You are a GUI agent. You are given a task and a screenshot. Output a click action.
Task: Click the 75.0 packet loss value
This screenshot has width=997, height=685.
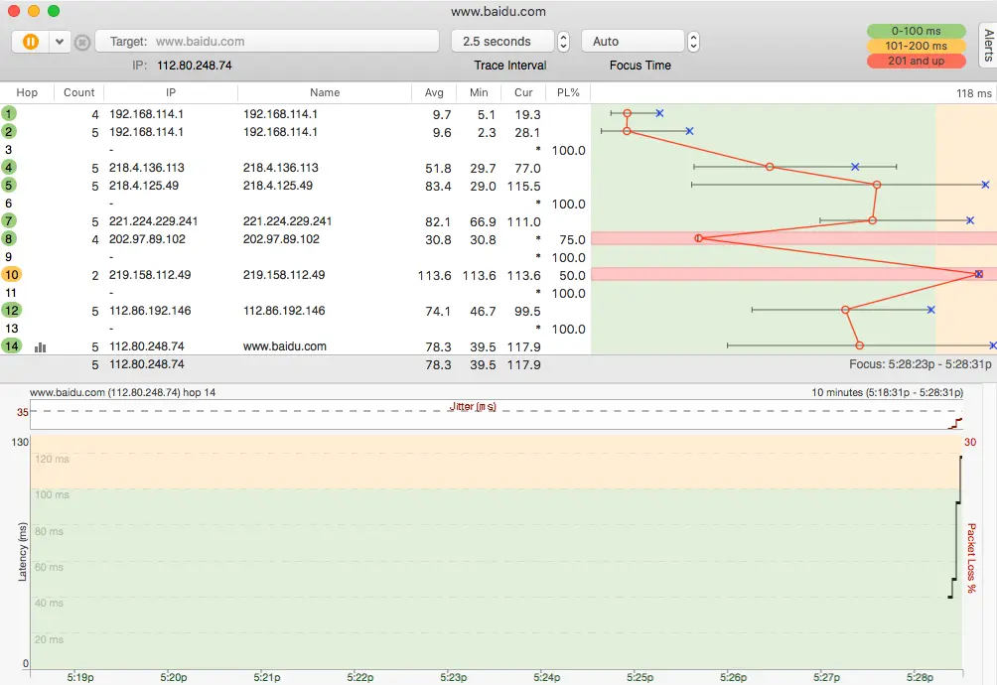pos(572,239)
